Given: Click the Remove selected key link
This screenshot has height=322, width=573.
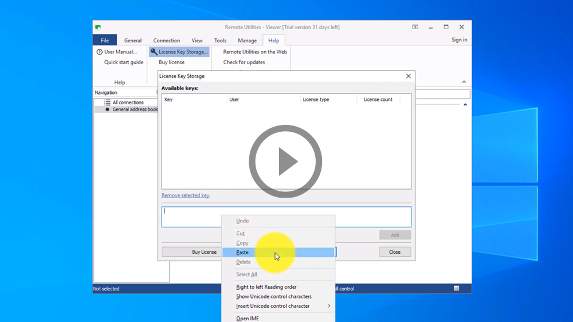Looking at the screenshot, I should coord(185,195).
